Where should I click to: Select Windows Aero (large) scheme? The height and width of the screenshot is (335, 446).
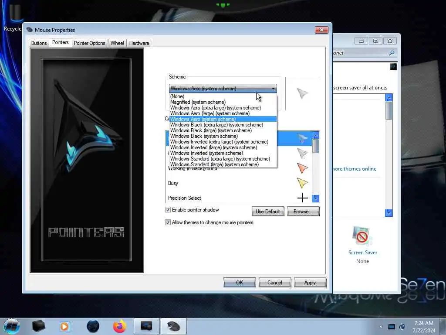pos(223,113)
